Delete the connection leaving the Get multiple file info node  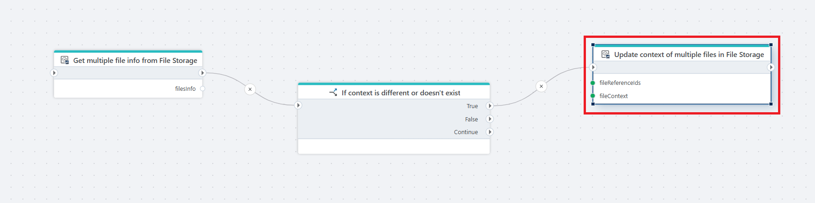click(x=250, y=89)
